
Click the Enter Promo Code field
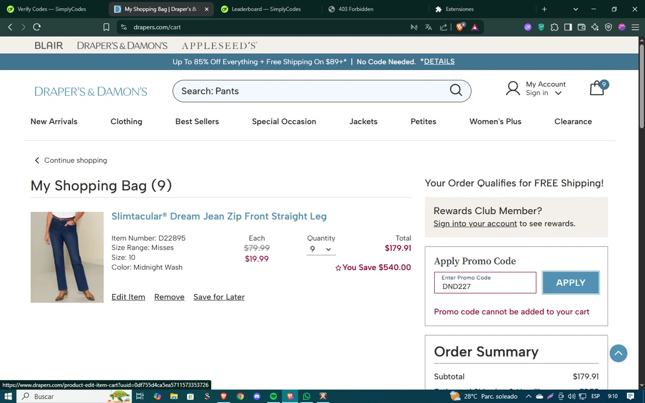(485, 283)
